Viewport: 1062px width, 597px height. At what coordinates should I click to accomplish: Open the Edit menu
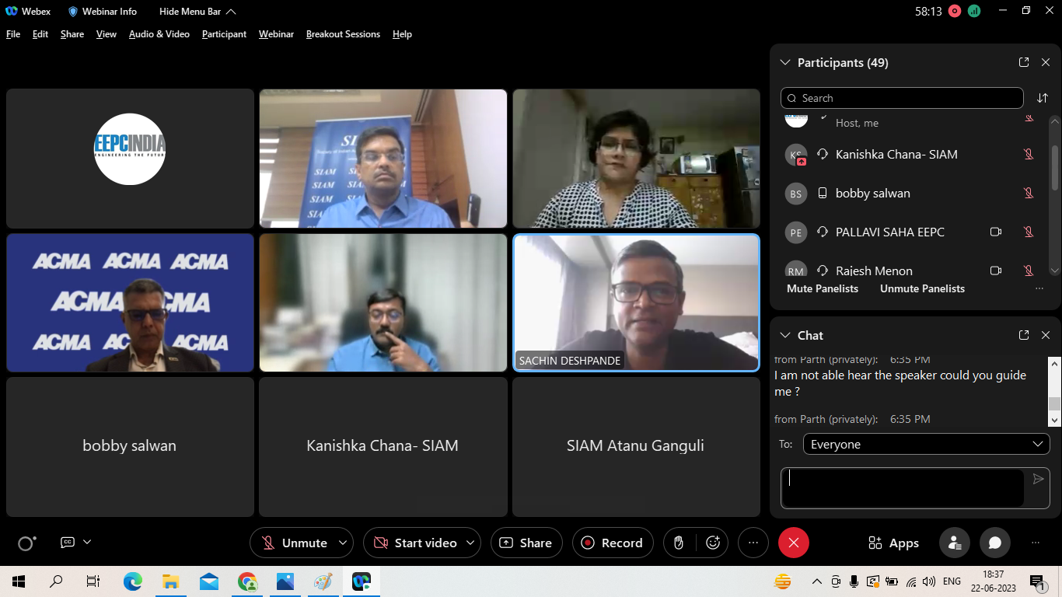tap(40, 34)
